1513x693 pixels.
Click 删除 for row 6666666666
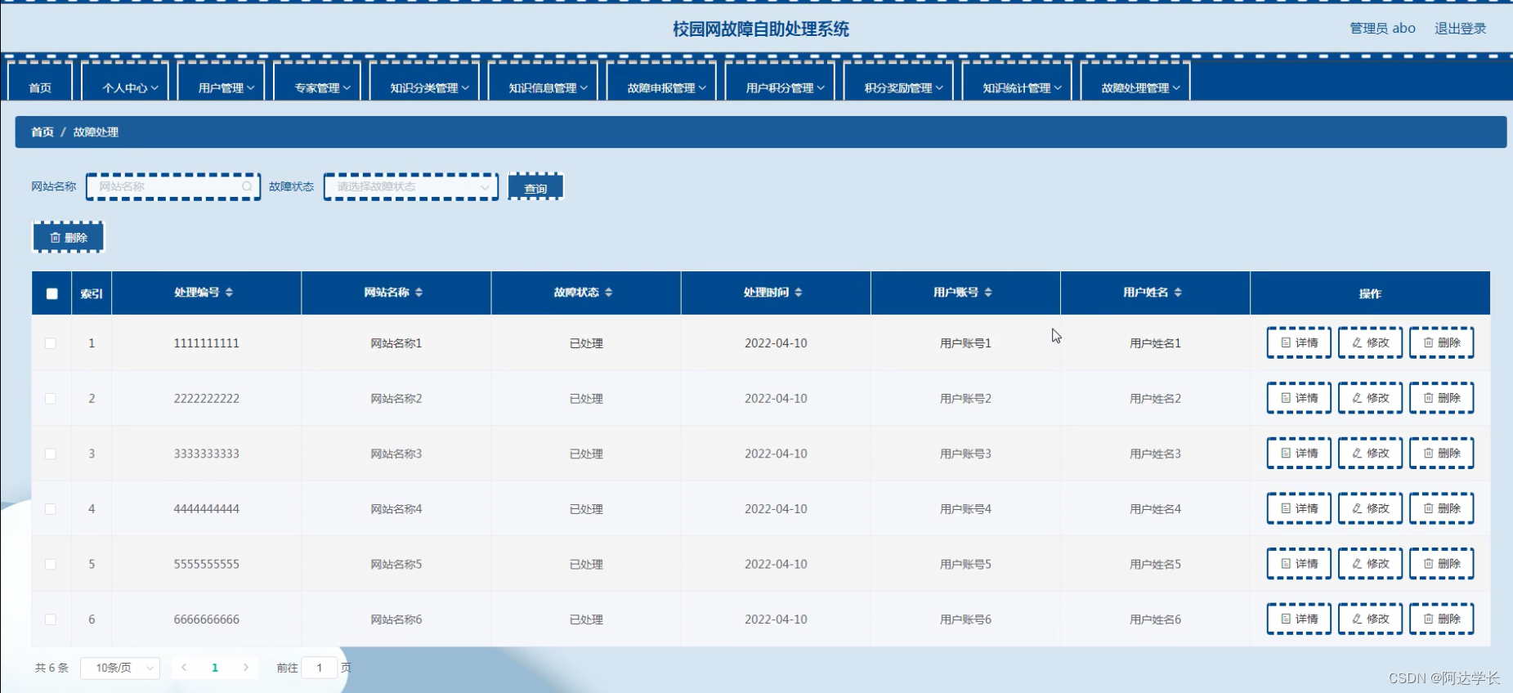pos(1442,619)
